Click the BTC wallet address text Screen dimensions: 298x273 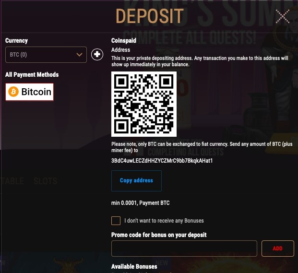click(x=162, y=161)
